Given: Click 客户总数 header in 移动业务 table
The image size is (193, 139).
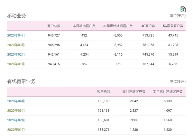Looking at the screenshot, I should pyautogui.click(x=54, y=26).
